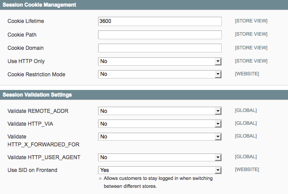
Task: Click the GLOBAL scope label beside Validate REMOTE_ADDR
Action: 246,110
